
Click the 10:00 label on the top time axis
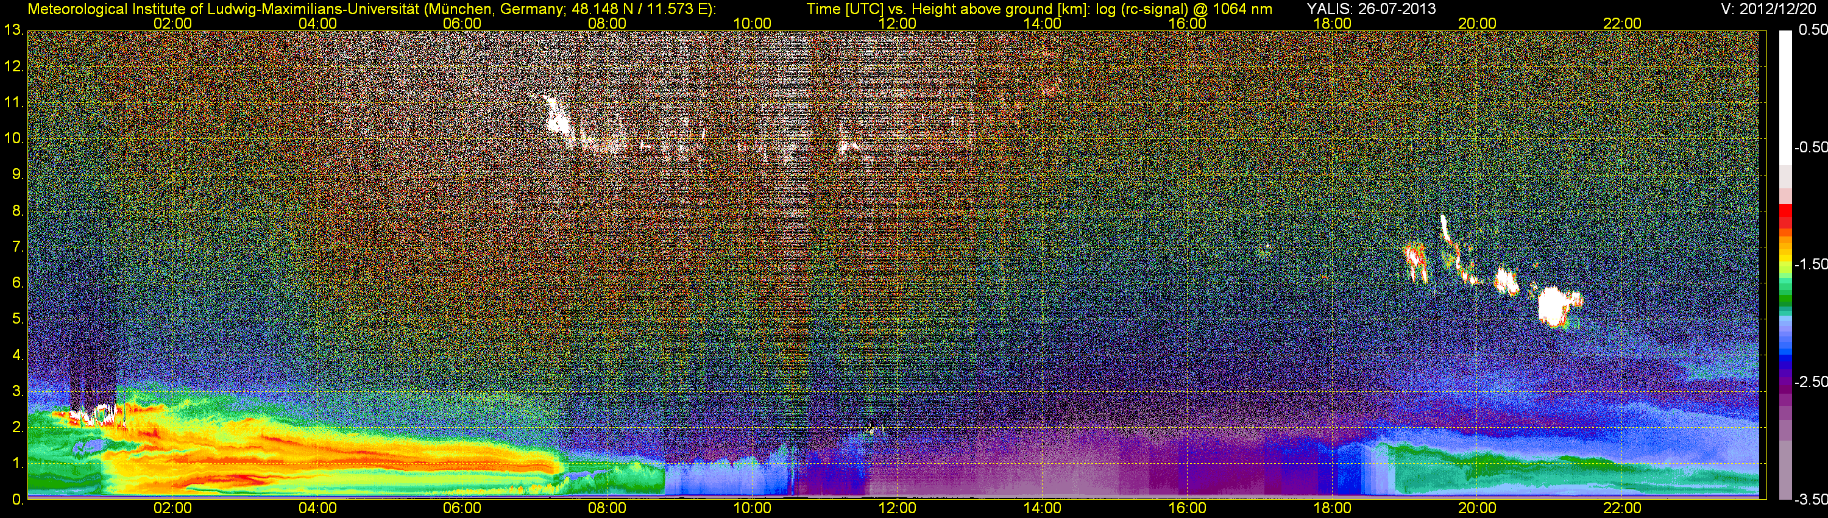point(752,23)
